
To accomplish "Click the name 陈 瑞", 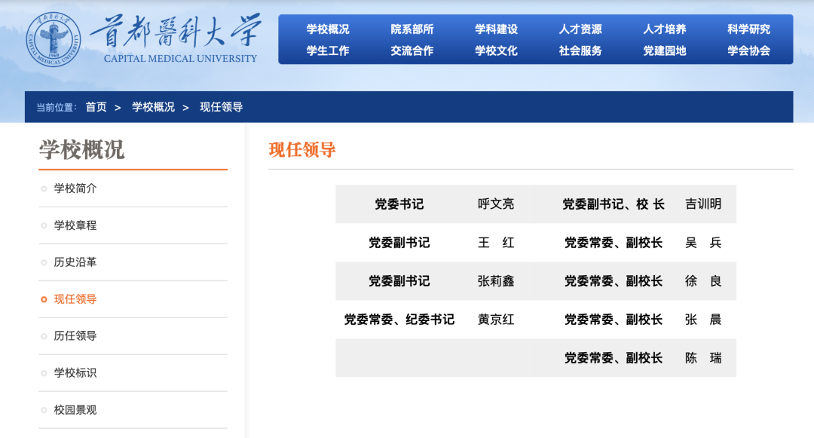I will point(703,357).
